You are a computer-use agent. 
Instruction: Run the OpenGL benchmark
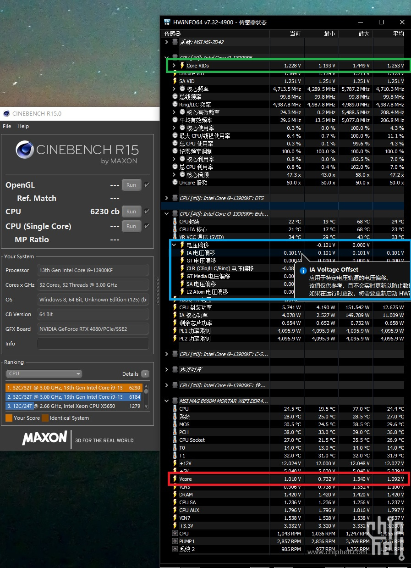tap(132, 185)
